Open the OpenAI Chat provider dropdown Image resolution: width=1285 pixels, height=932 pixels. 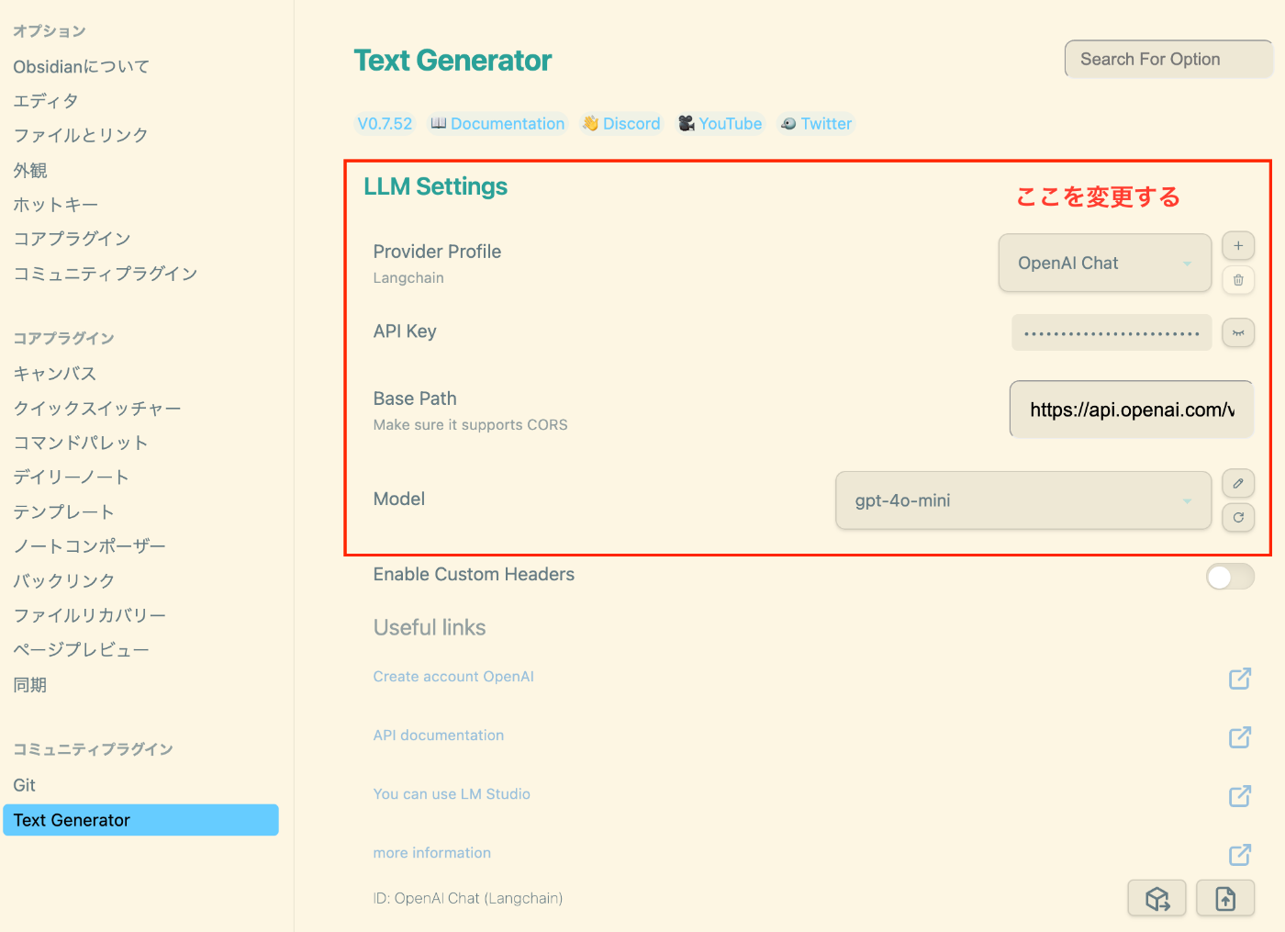click(1104, 264)
